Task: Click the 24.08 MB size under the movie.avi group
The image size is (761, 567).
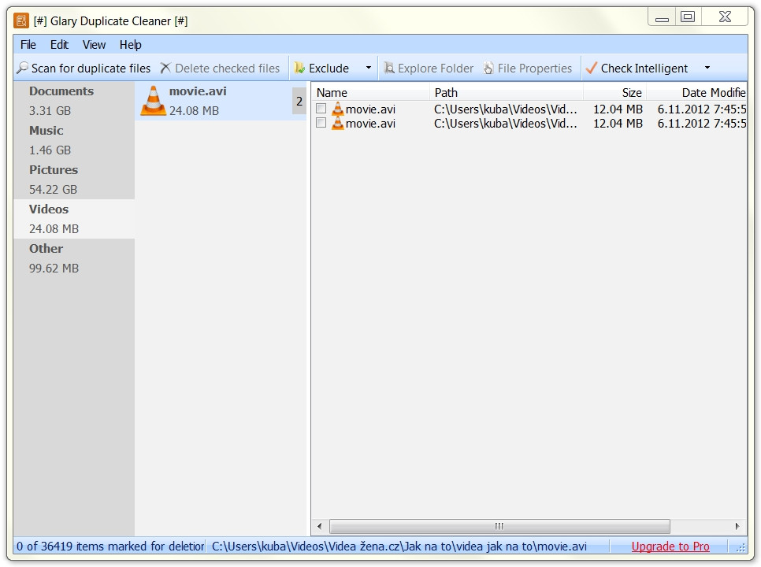Action: point(194,110)
